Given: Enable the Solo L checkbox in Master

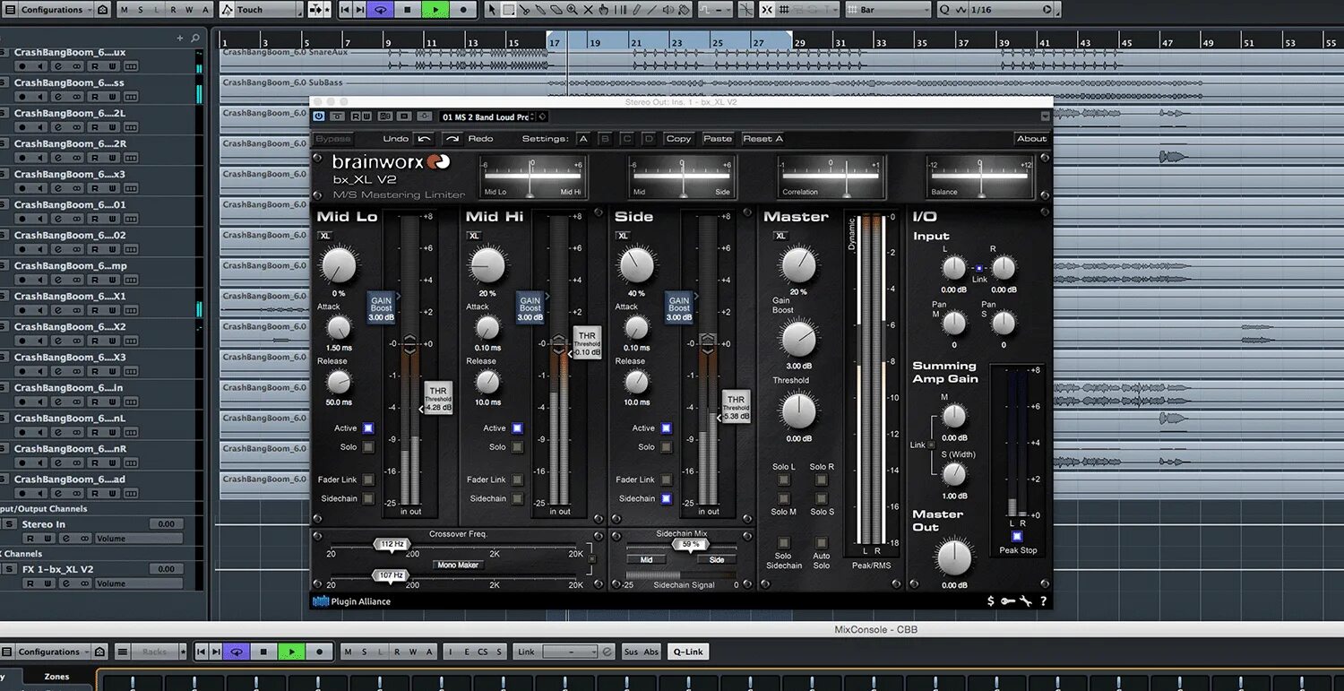Looking at the screenshot, I should point(784,480).
